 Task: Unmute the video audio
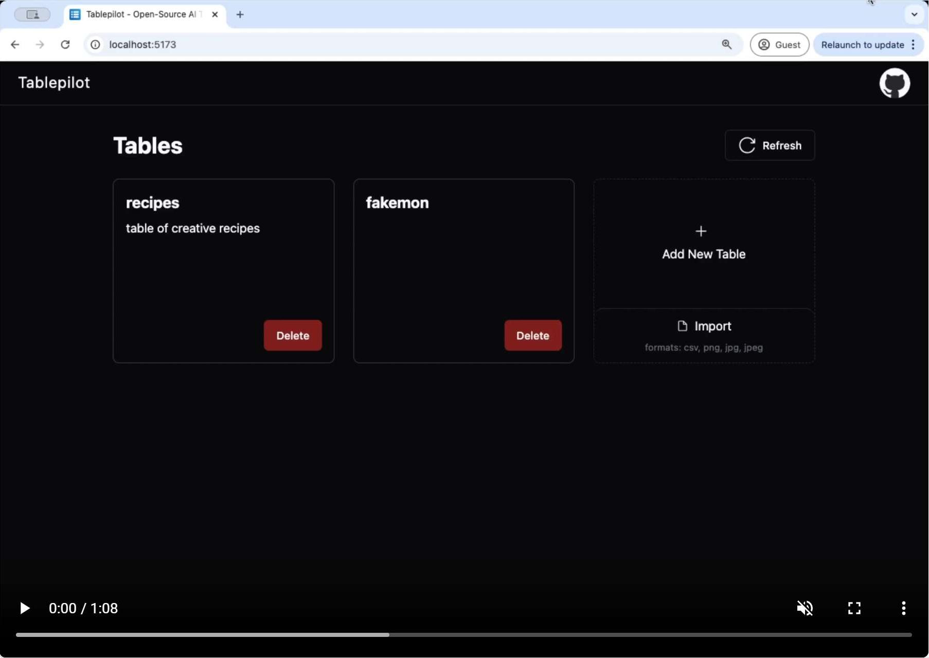805,608
